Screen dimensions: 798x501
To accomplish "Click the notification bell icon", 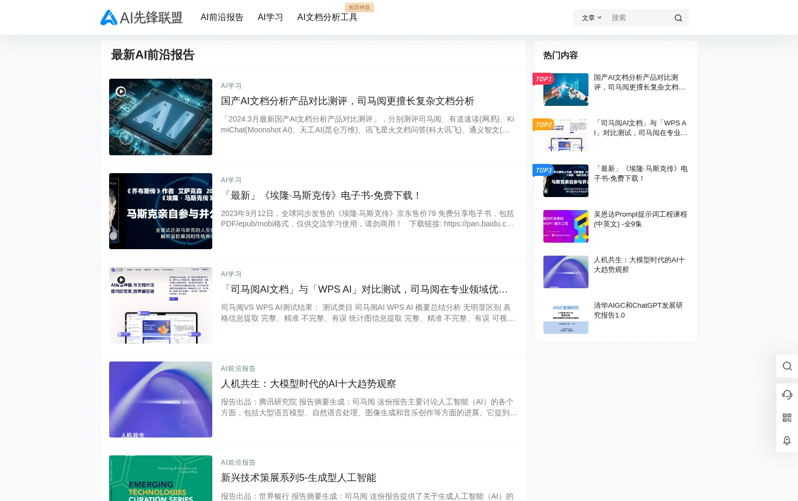I will click(787, 440).
